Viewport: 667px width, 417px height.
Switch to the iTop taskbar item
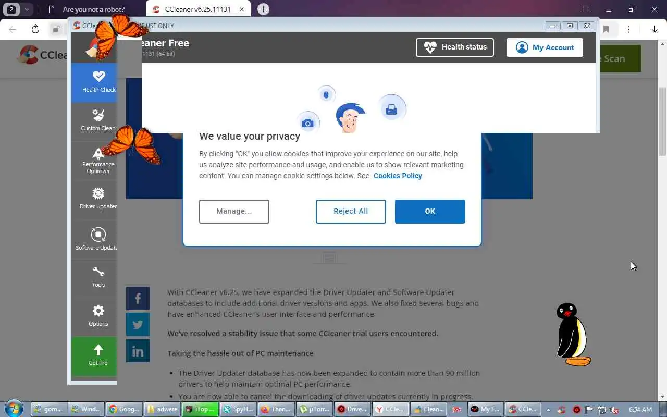point(200,409)
